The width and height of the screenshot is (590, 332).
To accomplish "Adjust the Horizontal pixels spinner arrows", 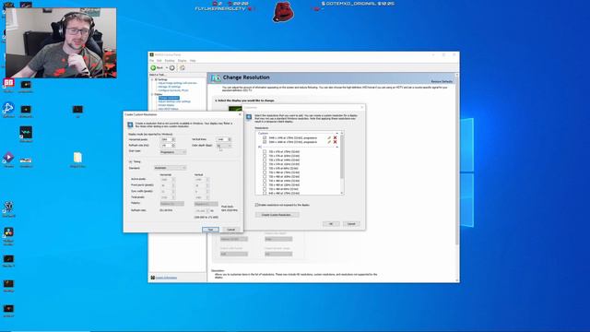I will point(173,139).
